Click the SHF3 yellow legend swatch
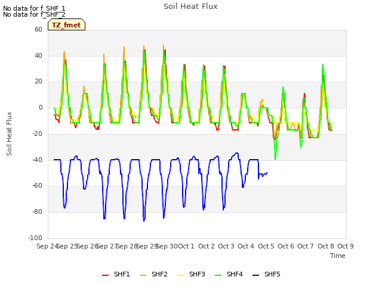 pyautogui.click(x=180, y=275)
